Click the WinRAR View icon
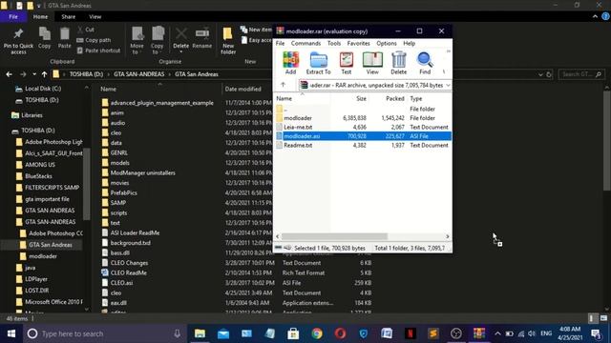 click(x=372, y=63)
